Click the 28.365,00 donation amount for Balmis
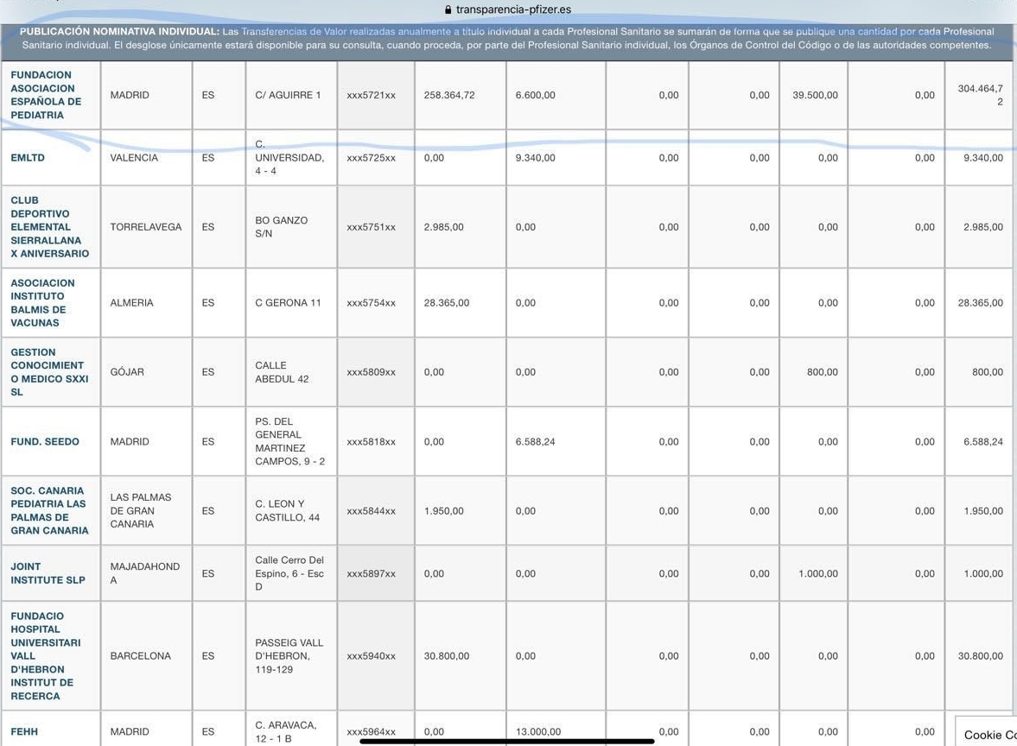The height and width of the screenshot is (746, 1017). pyautogui.click(x=447, y=303)
